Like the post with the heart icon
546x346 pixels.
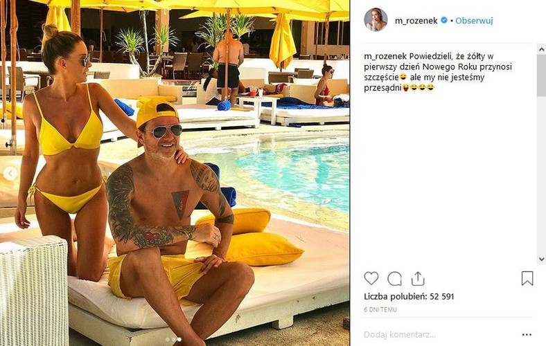point(371,278)
